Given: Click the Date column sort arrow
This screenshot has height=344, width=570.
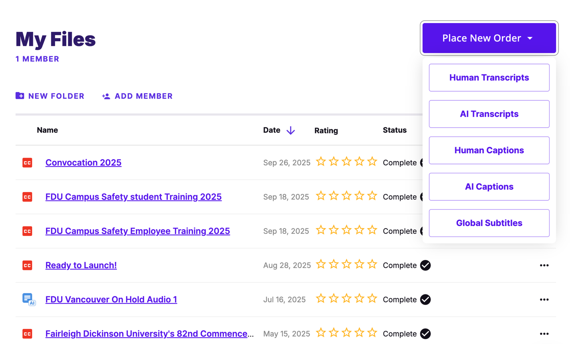Looking at the screenshot, I should [290, 130].
